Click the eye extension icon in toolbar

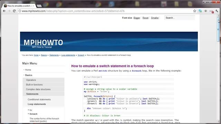tap(205, 11)
